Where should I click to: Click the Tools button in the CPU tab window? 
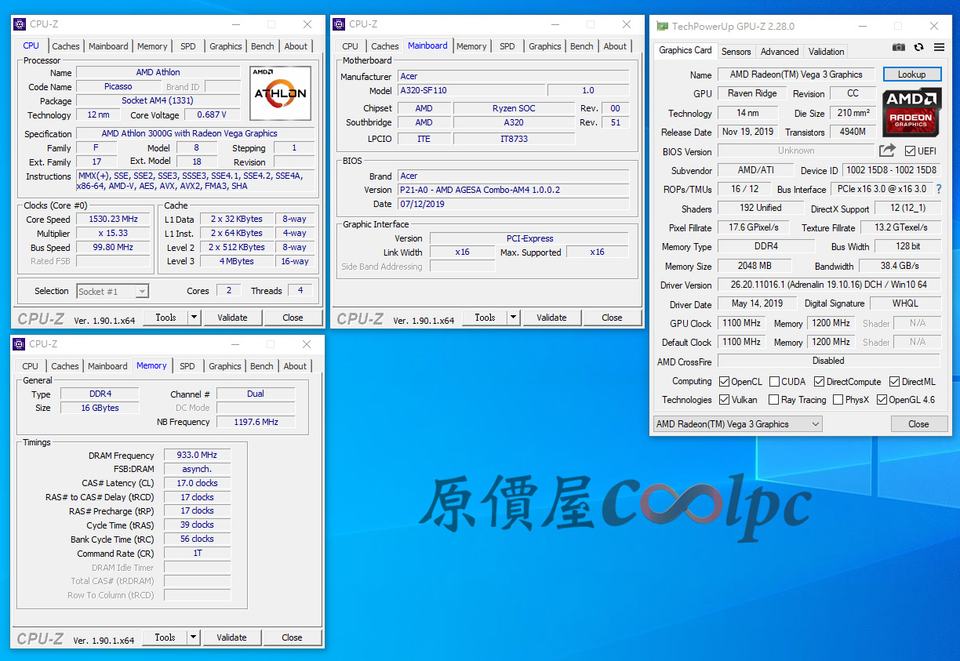(x=165, y=318)
